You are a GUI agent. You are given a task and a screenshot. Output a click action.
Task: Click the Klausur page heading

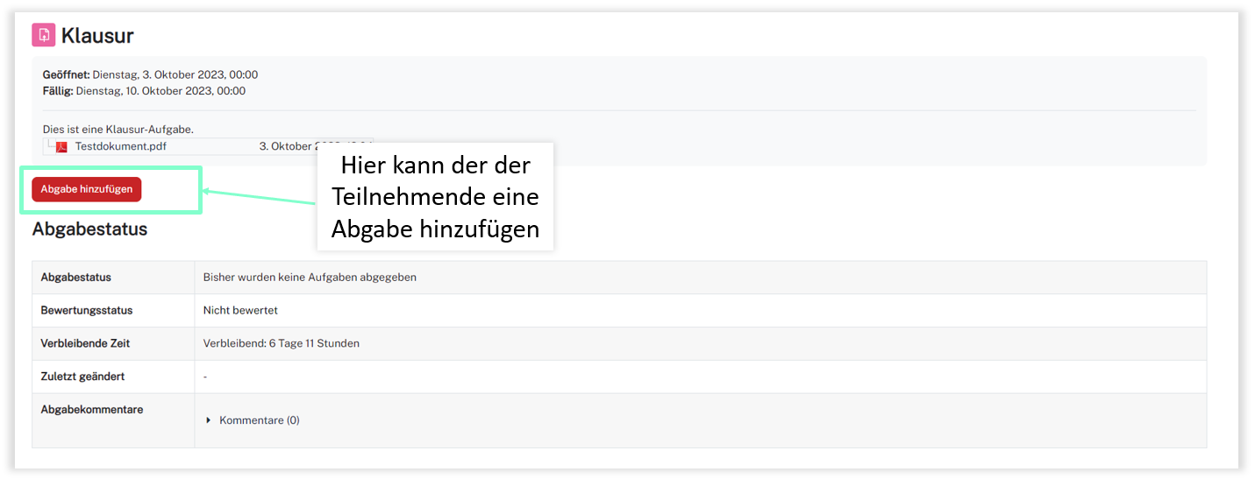tap(97, 36)
